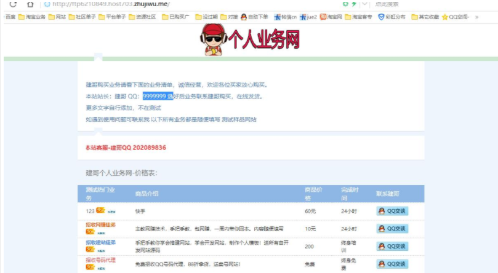Screen dimensions: 498x273
Task: Open the 没过期 bookmark folder
Action: 206,17
